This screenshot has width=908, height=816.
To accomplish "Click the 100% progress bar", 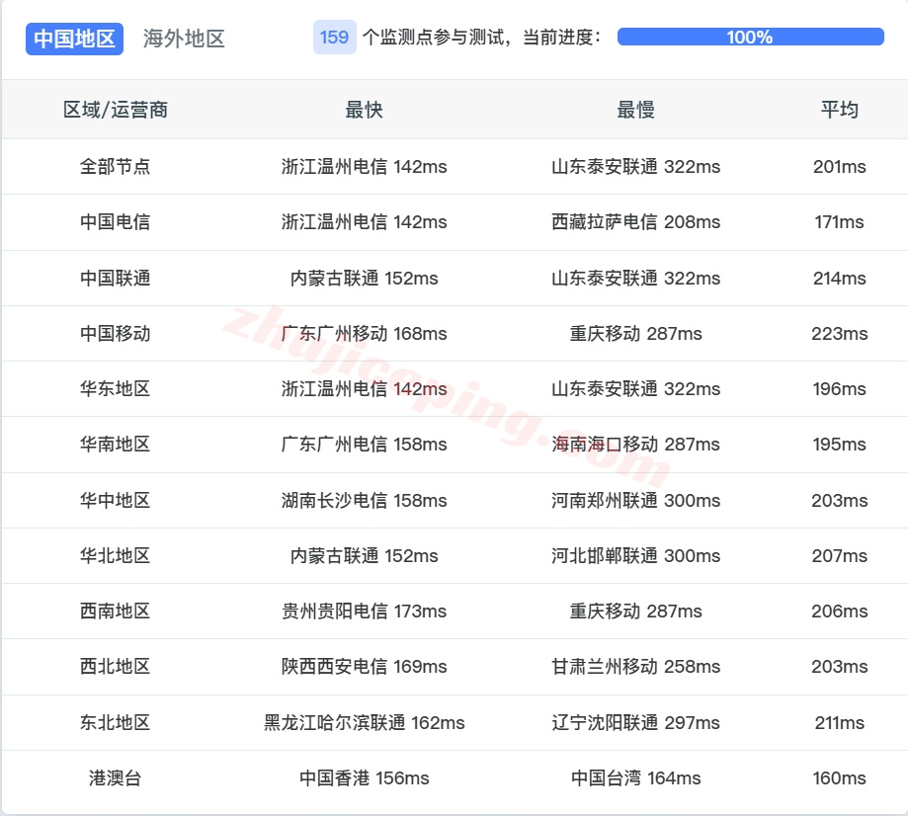I will (748, 37).
